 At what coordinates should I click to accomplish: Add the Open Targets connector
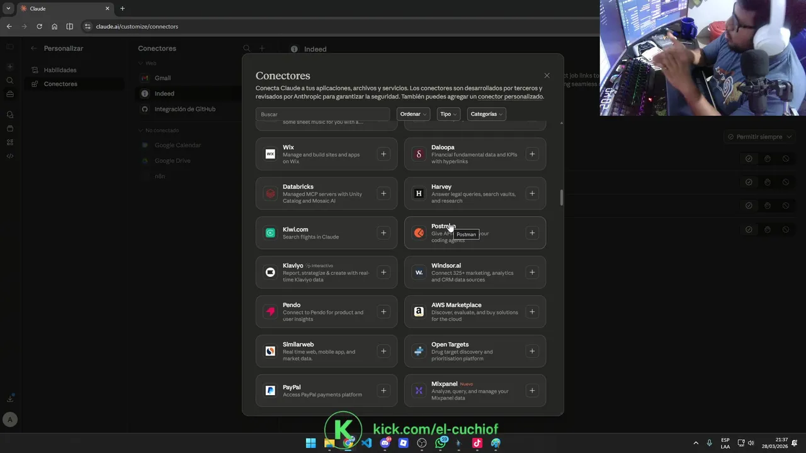532,351
